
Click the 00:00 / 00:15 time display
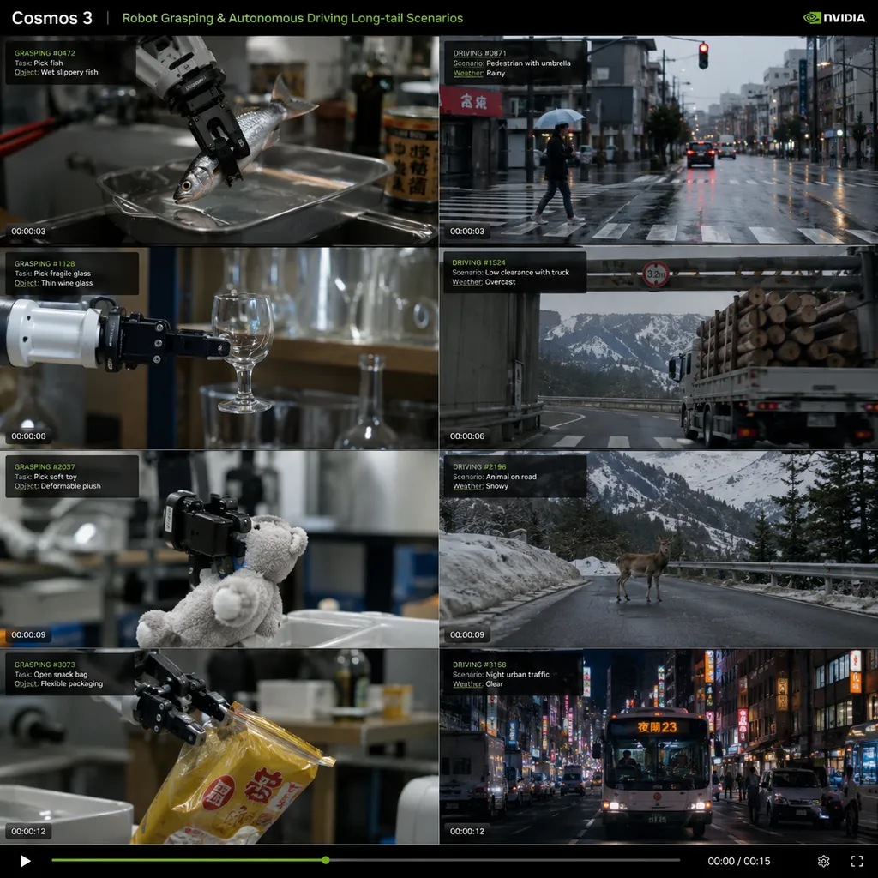point(738,861)
